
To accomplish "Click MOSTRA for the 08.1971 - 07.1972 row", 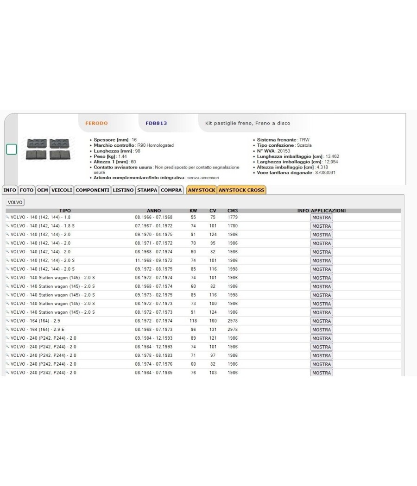I will [x=322, y=243].
